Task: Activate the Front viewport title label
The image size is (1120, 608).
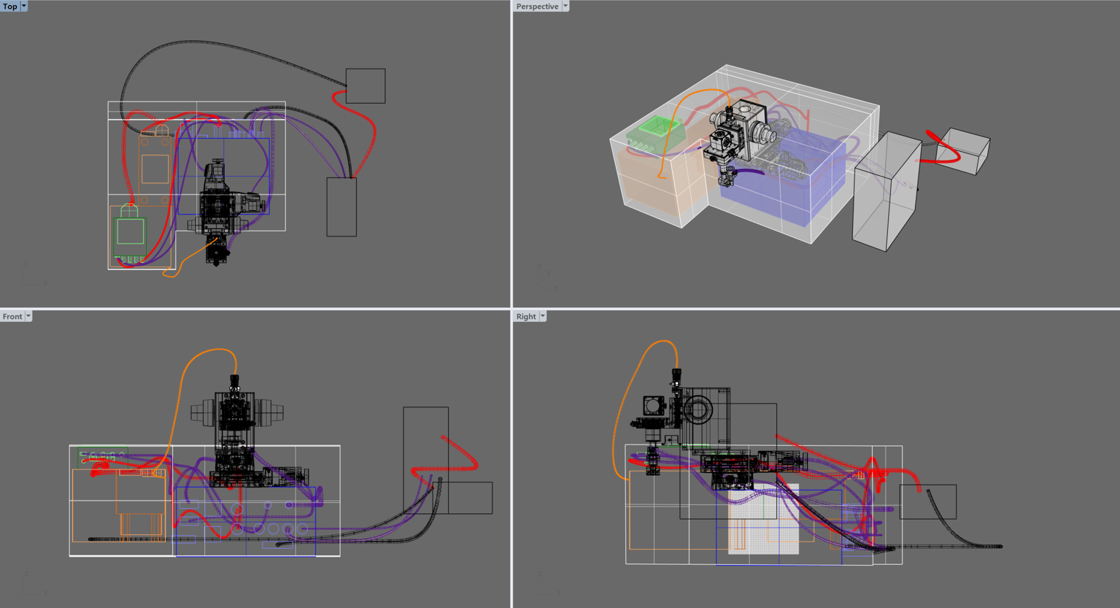Action: 12,316
